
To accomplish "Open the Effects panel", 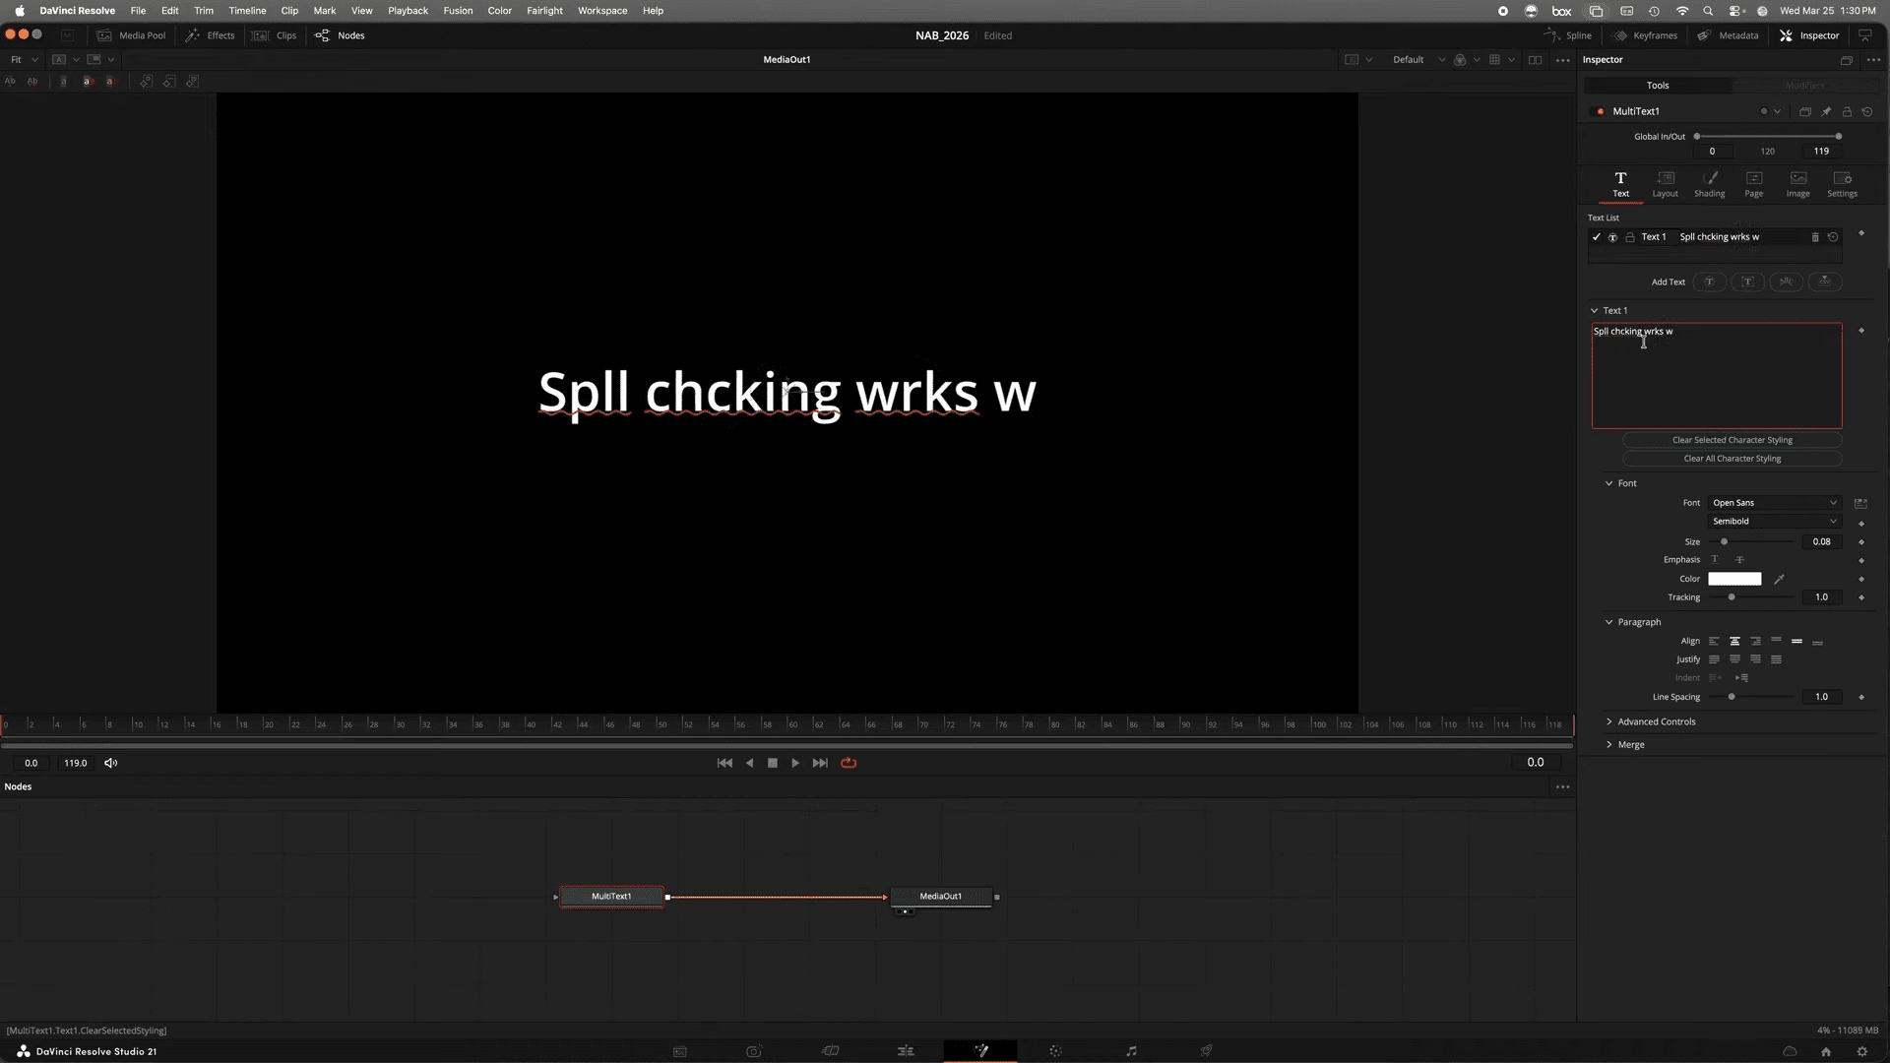I will [x=211, y=35].
